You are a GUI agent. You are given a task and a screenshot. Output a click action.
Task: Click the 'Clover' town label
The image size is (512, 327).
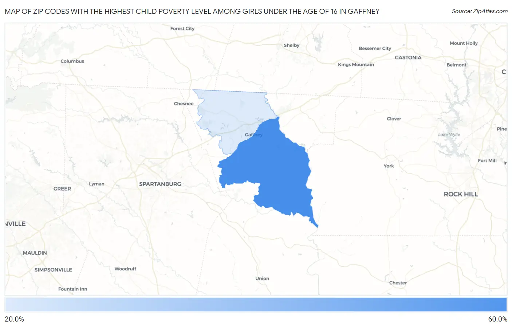click(394, 119)
